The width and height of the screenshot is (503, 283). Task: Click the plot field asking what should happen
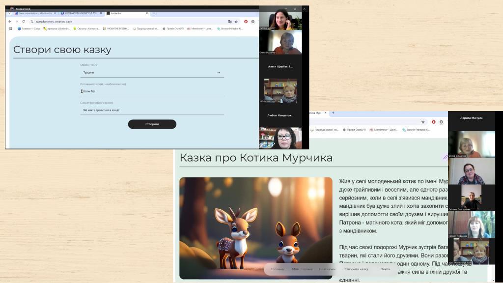152,110
